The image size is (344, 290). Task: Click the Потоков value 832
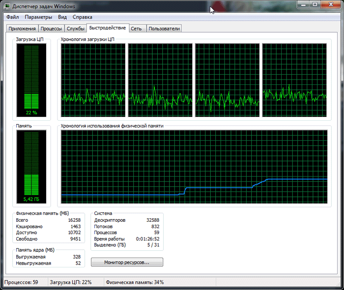point(155,226)
